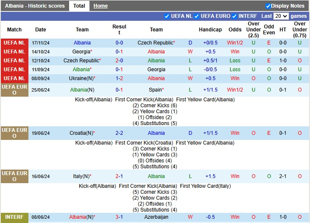Uncheck the UEFA NL filter checkbox
This screenshot has width=310, height=223.
[x=167, y=16]
